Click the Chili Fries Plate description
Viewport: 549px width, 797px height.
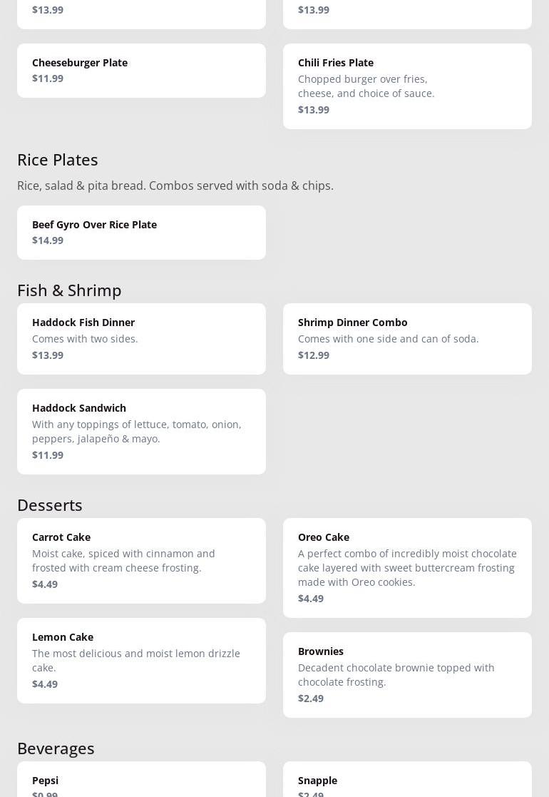tap(366, 86)
